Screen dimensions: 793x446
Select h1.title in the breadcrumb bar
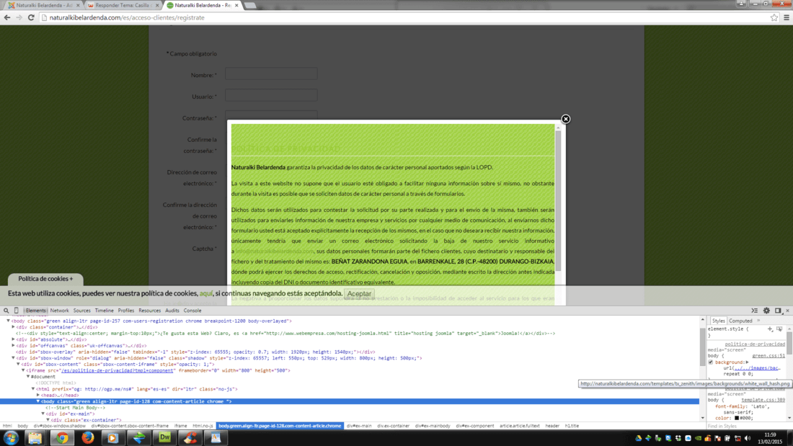[x=572, y=426]
